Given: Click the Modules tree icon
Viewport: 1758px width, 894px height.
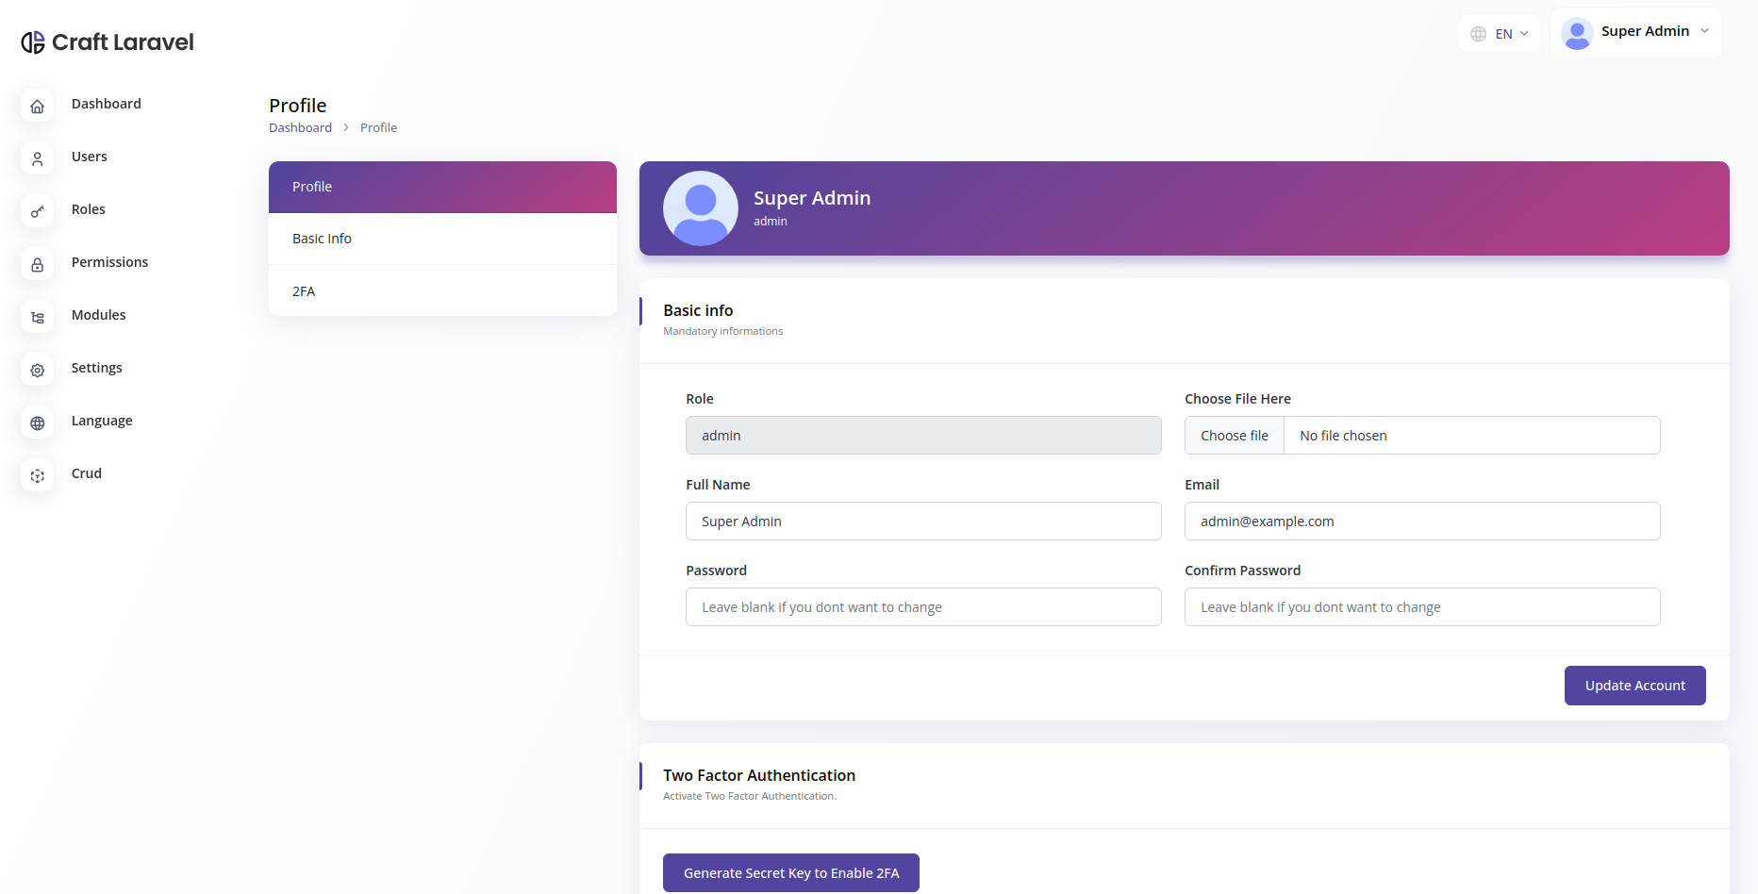Looking at the screenshot, I should tap(38, 318).
